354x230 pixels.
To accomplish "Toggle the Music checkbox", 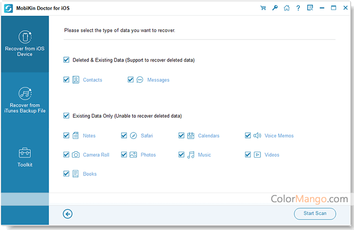I will coord(181,155).
